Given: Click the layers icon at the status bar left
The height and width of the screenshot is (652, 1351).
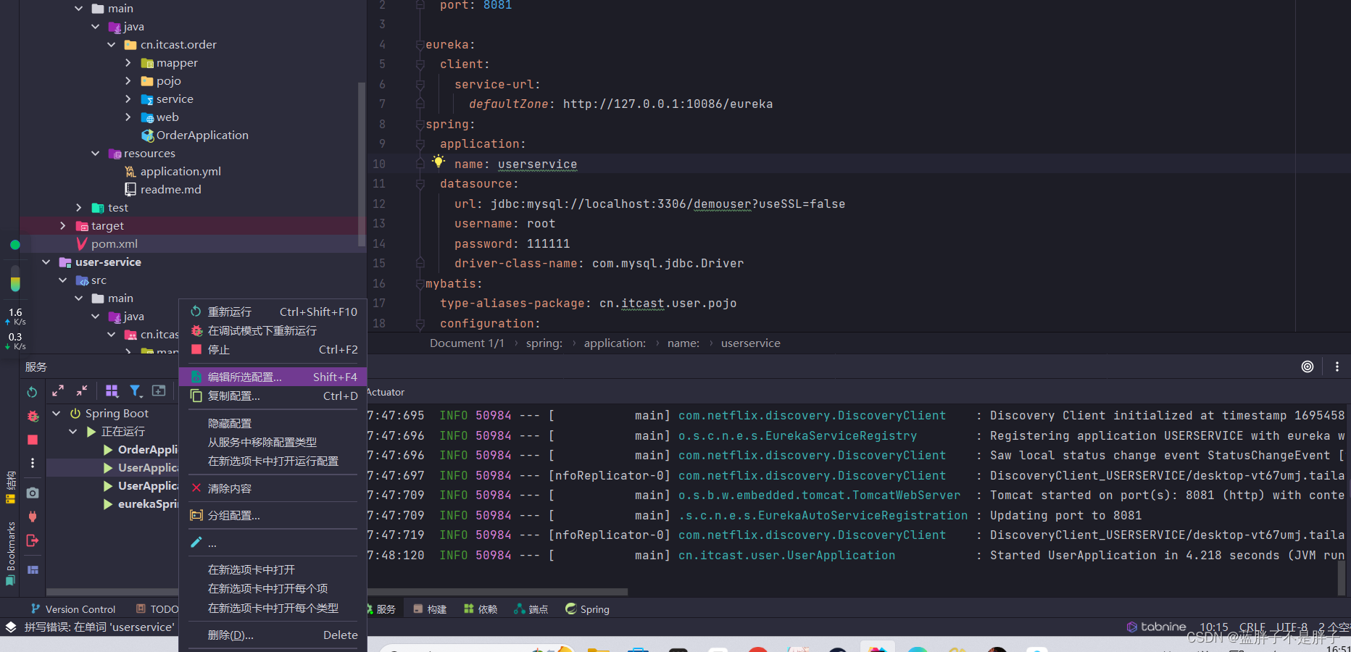Looking at the screenshot, I should 11,627.
